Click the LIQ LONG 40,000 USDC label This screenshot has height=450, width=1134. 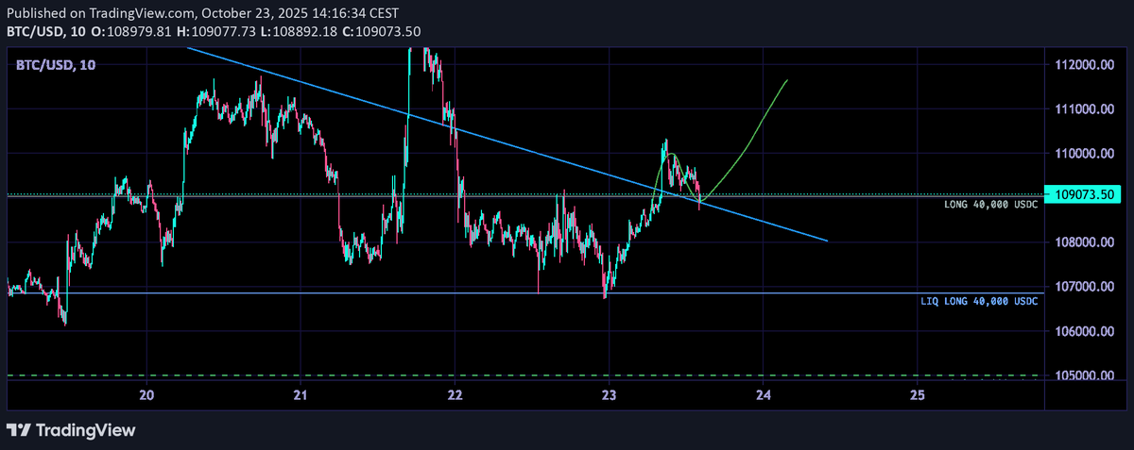[x=979, y=301]
